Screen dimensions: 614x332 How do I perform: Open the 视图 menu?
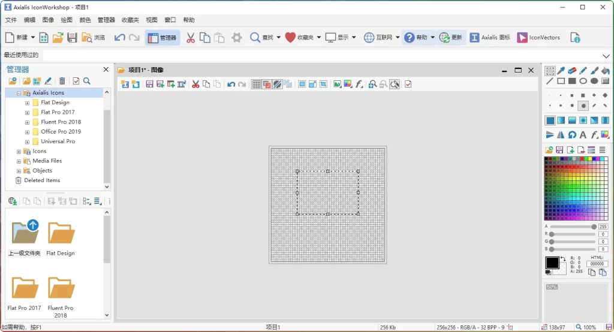(151, 20)
